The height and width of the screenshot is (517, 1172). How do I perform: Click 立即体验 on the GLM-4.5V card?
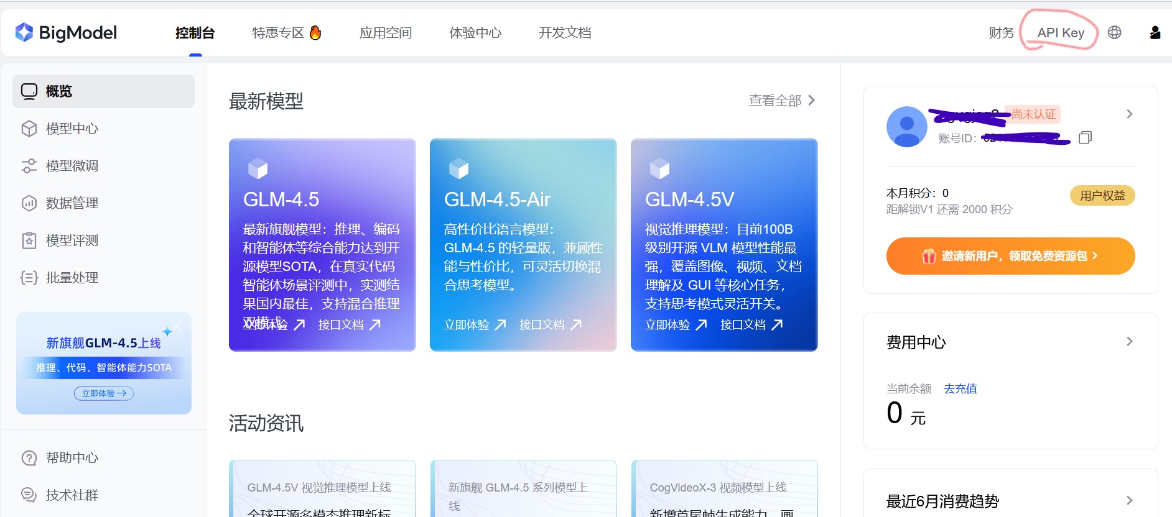[x=667, y=325]
